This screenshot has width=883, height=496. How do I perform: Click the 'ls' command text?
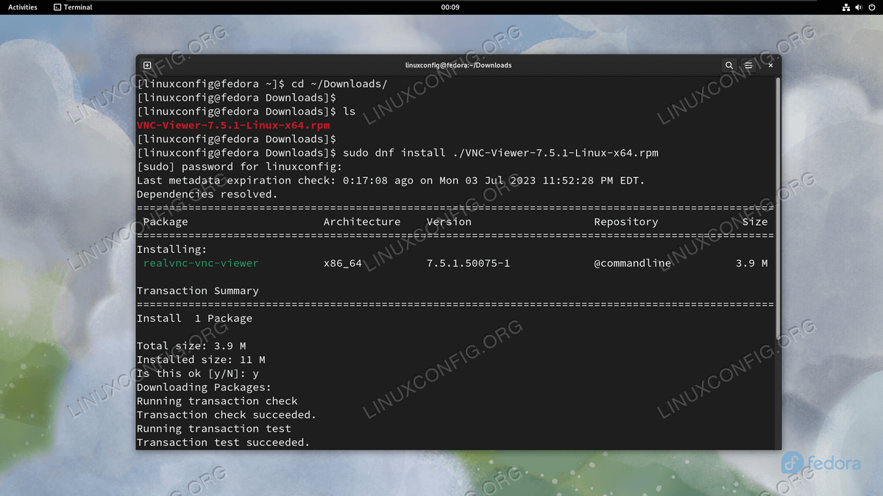pos(349,112)
